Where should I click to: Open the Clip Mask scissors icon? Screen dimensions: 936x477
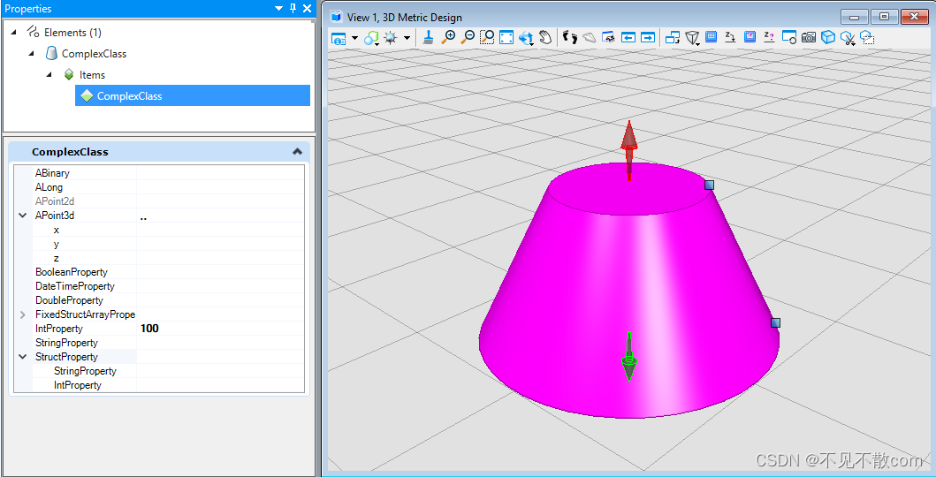(x=848, y=38)
